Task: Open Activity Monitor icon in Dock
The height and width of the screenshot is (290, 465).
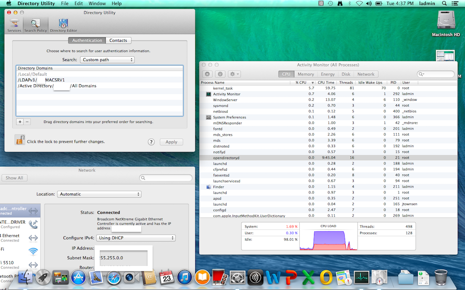Action: 361,277
